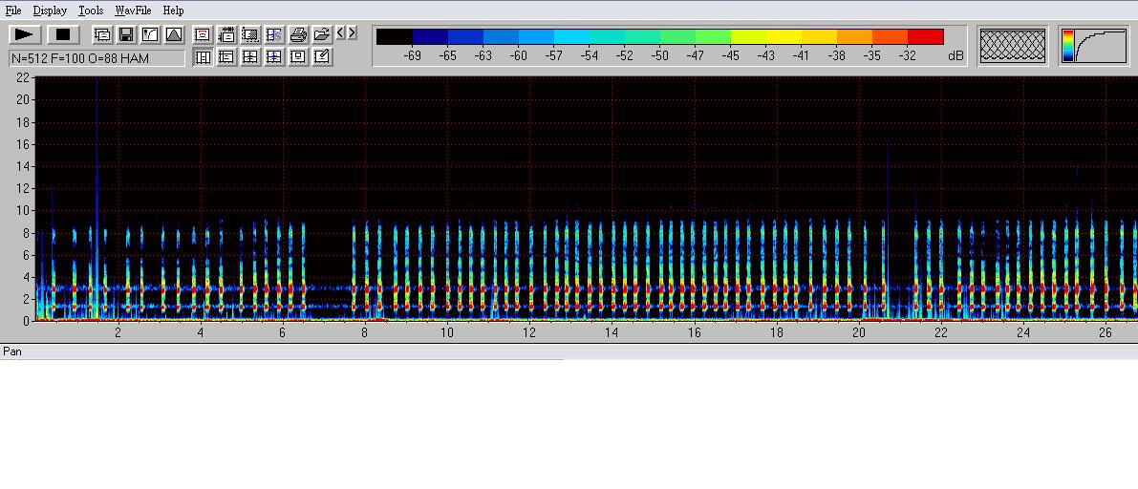Open the Tools menu
Image resolution: width=1138 pixels, height=489 pixels.
point(91,11)
